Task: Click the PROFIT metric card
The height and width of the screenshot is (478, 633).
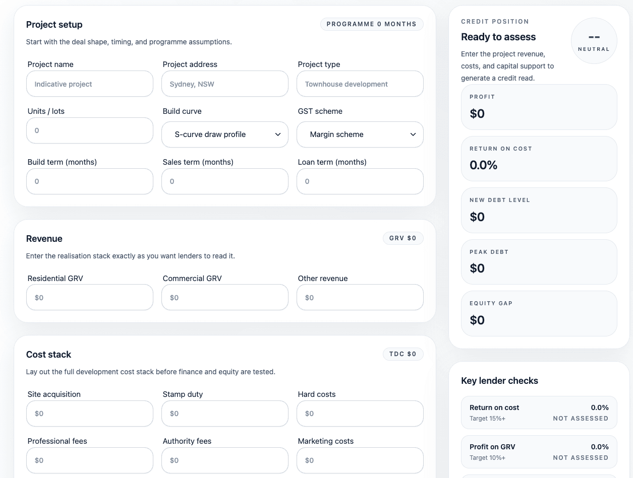Action: pyautogui.click(x=539, y=107)
